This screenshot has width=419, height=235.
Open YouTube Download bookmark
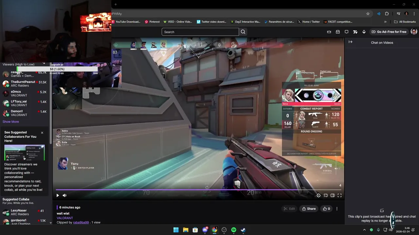[126, 22]
